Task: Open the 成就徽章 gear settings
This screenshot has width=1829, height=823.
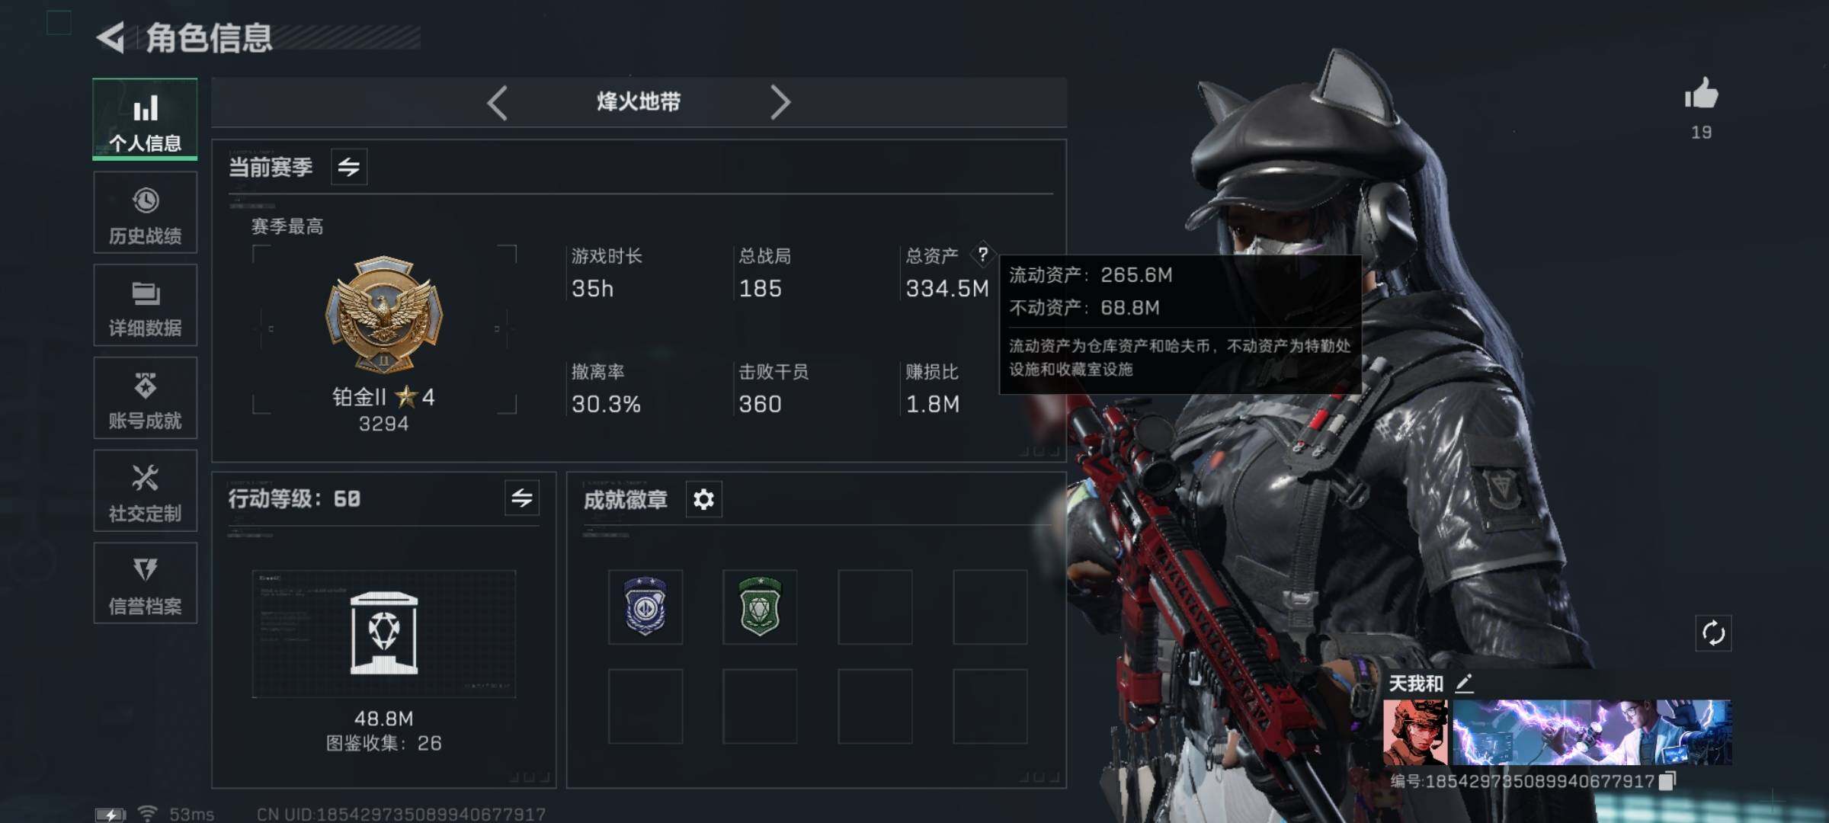Action: coord(703,499)
